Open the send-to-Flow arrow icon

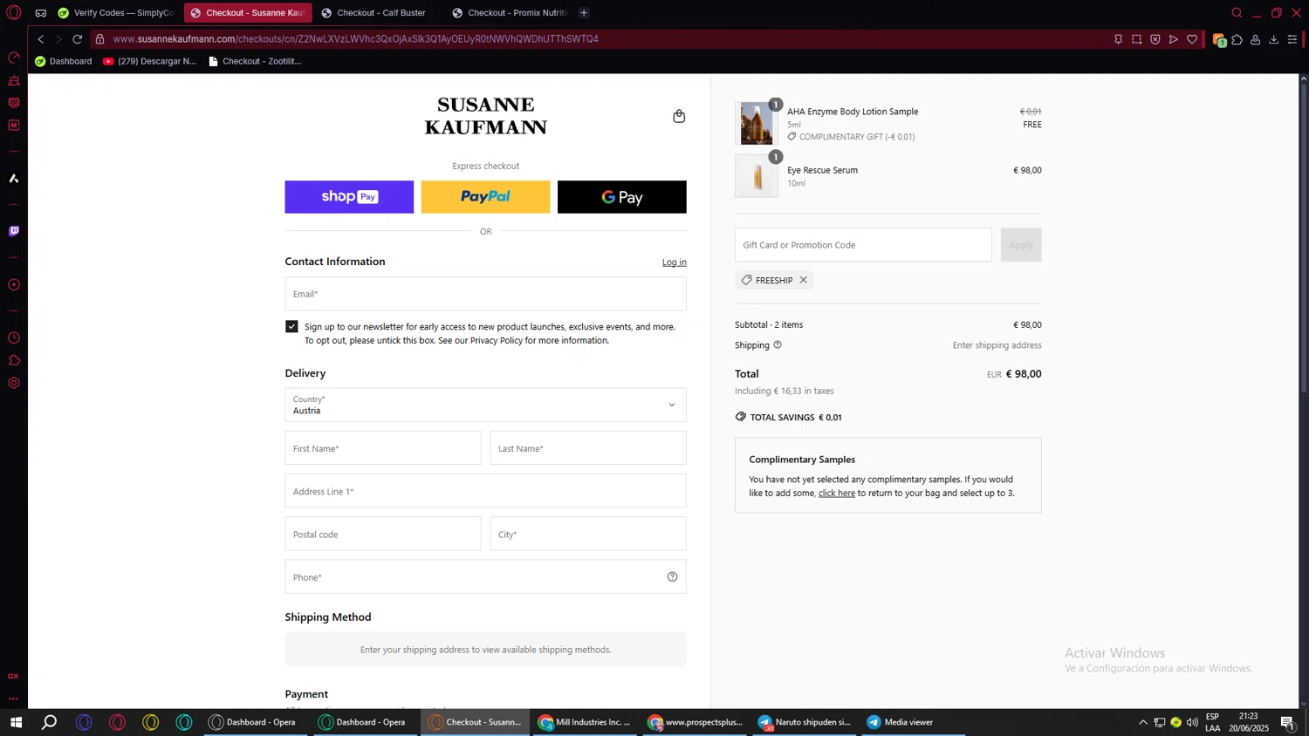click(1173, 39)
